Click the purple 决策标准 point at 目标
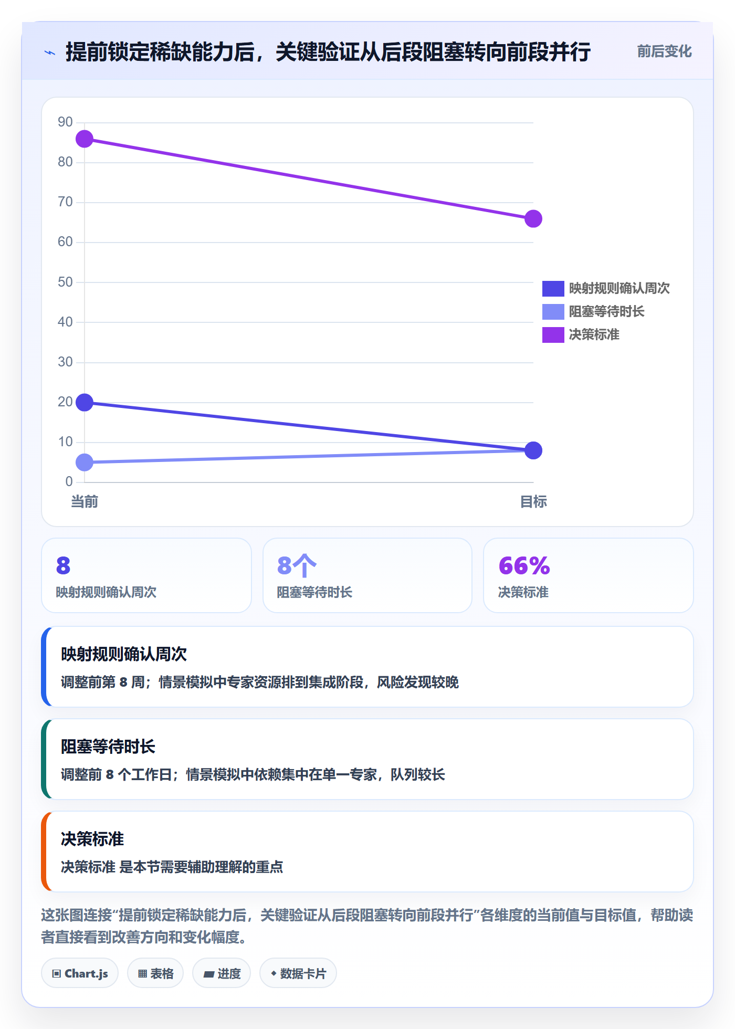Screen dimensions: 735x1029 coord(533,219)
